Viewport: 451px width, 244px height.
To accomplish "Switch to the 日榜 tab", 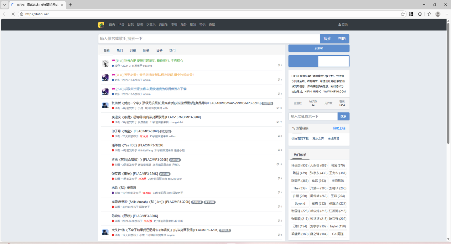I will 159,51.
